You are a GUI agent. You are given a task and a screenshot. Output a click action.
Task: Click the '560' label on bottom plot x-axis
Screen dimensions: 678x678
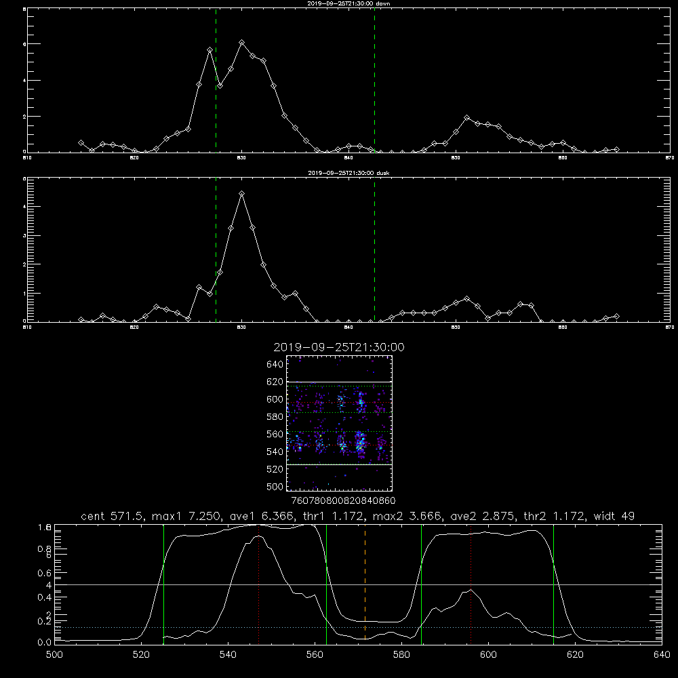[x=315, y=655]
